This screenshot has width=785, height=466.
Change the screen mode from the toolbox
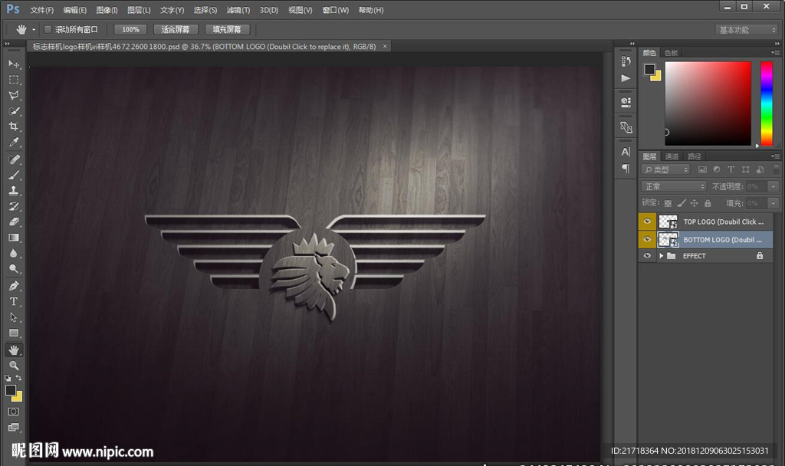[x=14, y=428]
